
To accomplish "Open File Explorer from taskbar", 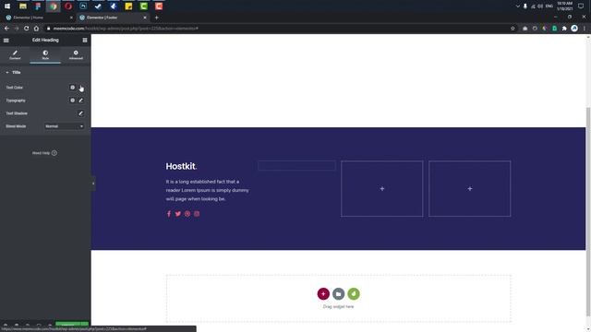I will (x=23, y=6).
